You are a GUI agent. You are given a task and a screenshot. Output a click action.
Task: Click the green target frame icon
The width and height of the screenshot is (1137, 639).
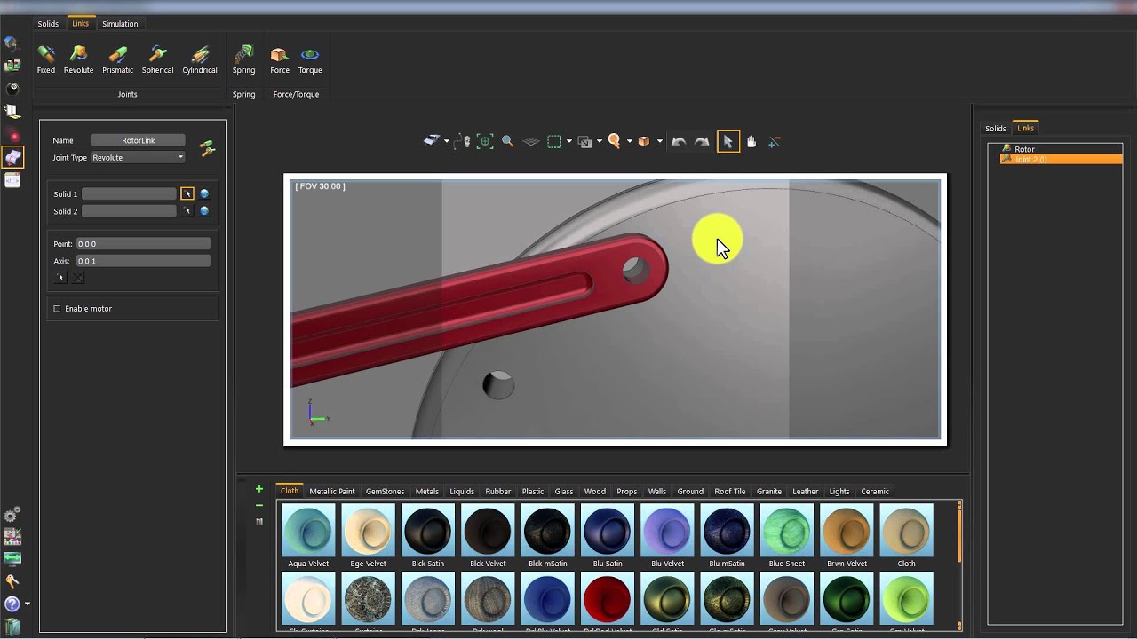(485, 141)
